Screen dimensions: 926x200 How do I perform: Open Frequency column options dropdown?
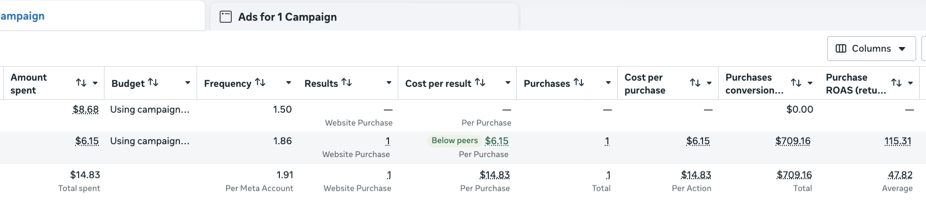pos(289,83)
